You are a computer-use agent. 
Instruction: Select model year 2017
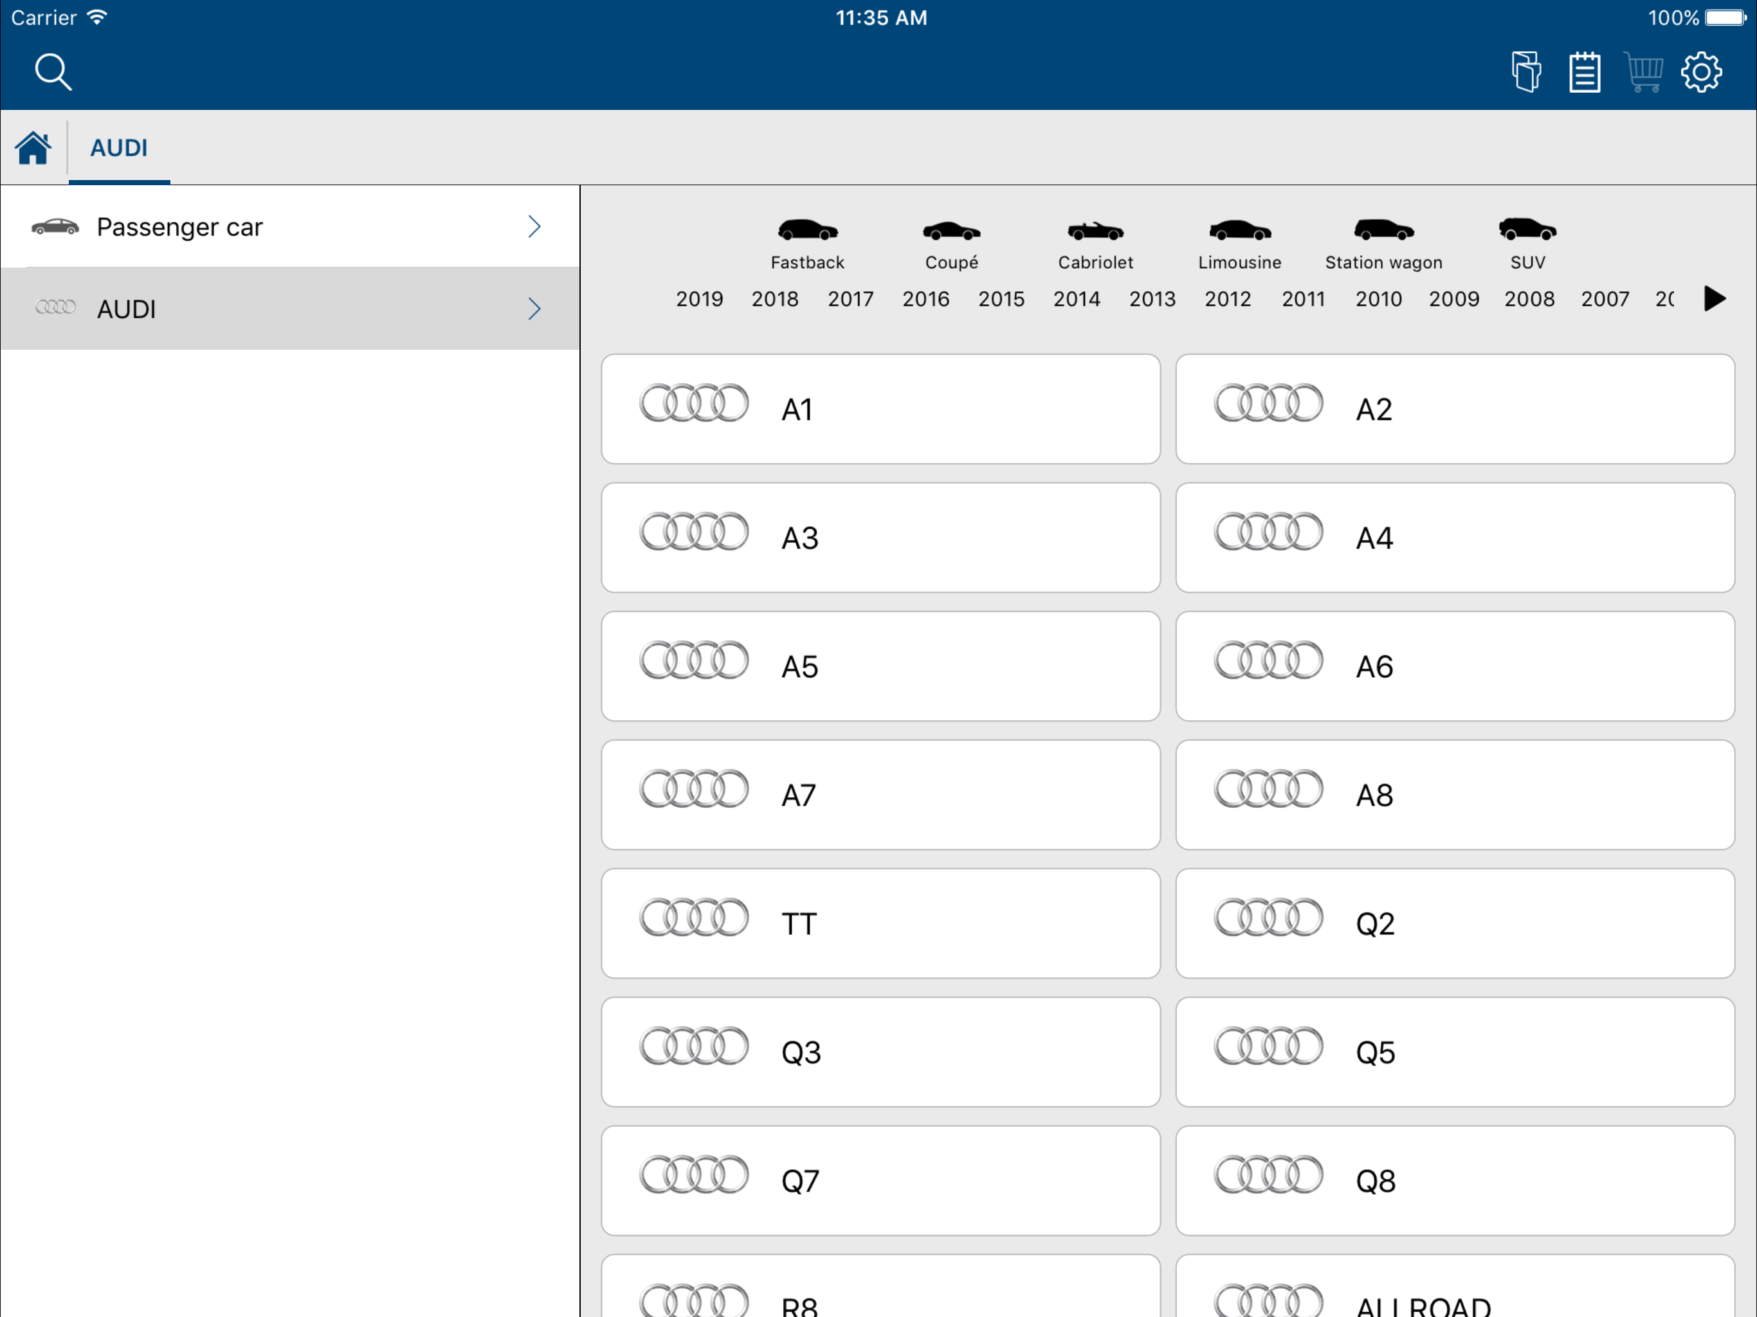(850, 300)
